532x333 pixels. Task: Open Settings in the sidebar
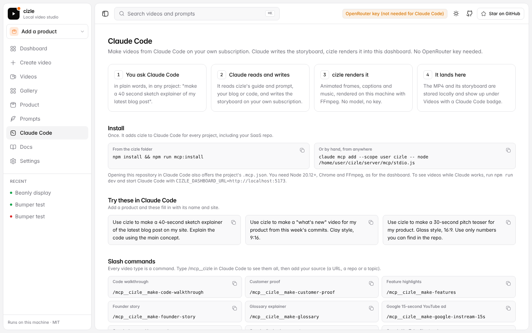pos(47,161)
